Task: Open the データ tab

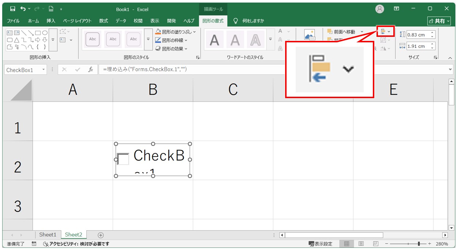Action: tap(121, 21)
